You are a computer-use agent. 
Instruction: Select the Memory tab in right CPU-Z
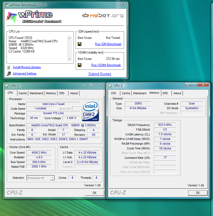[x=154, y=93]
